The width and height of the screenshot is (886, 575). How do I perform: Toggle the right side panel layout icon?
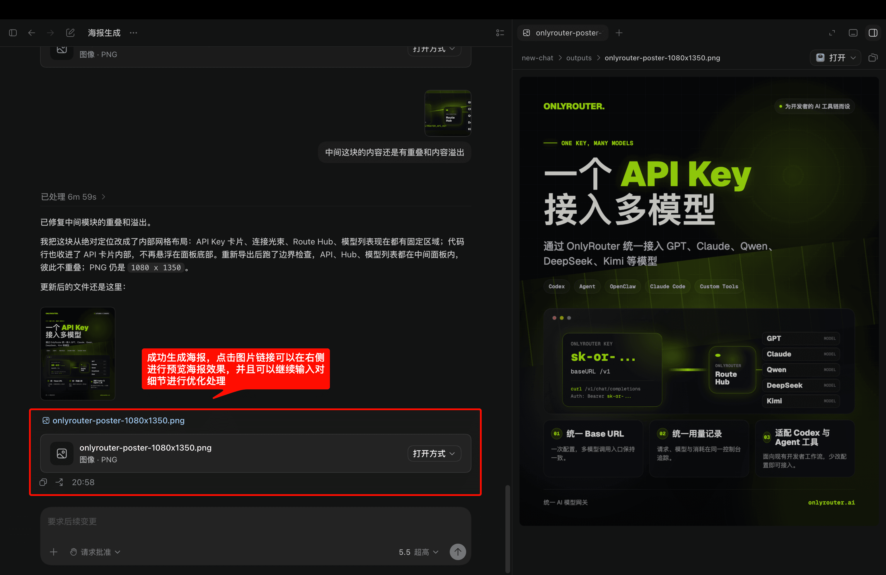pyautogui.click(x=873, y=33)
